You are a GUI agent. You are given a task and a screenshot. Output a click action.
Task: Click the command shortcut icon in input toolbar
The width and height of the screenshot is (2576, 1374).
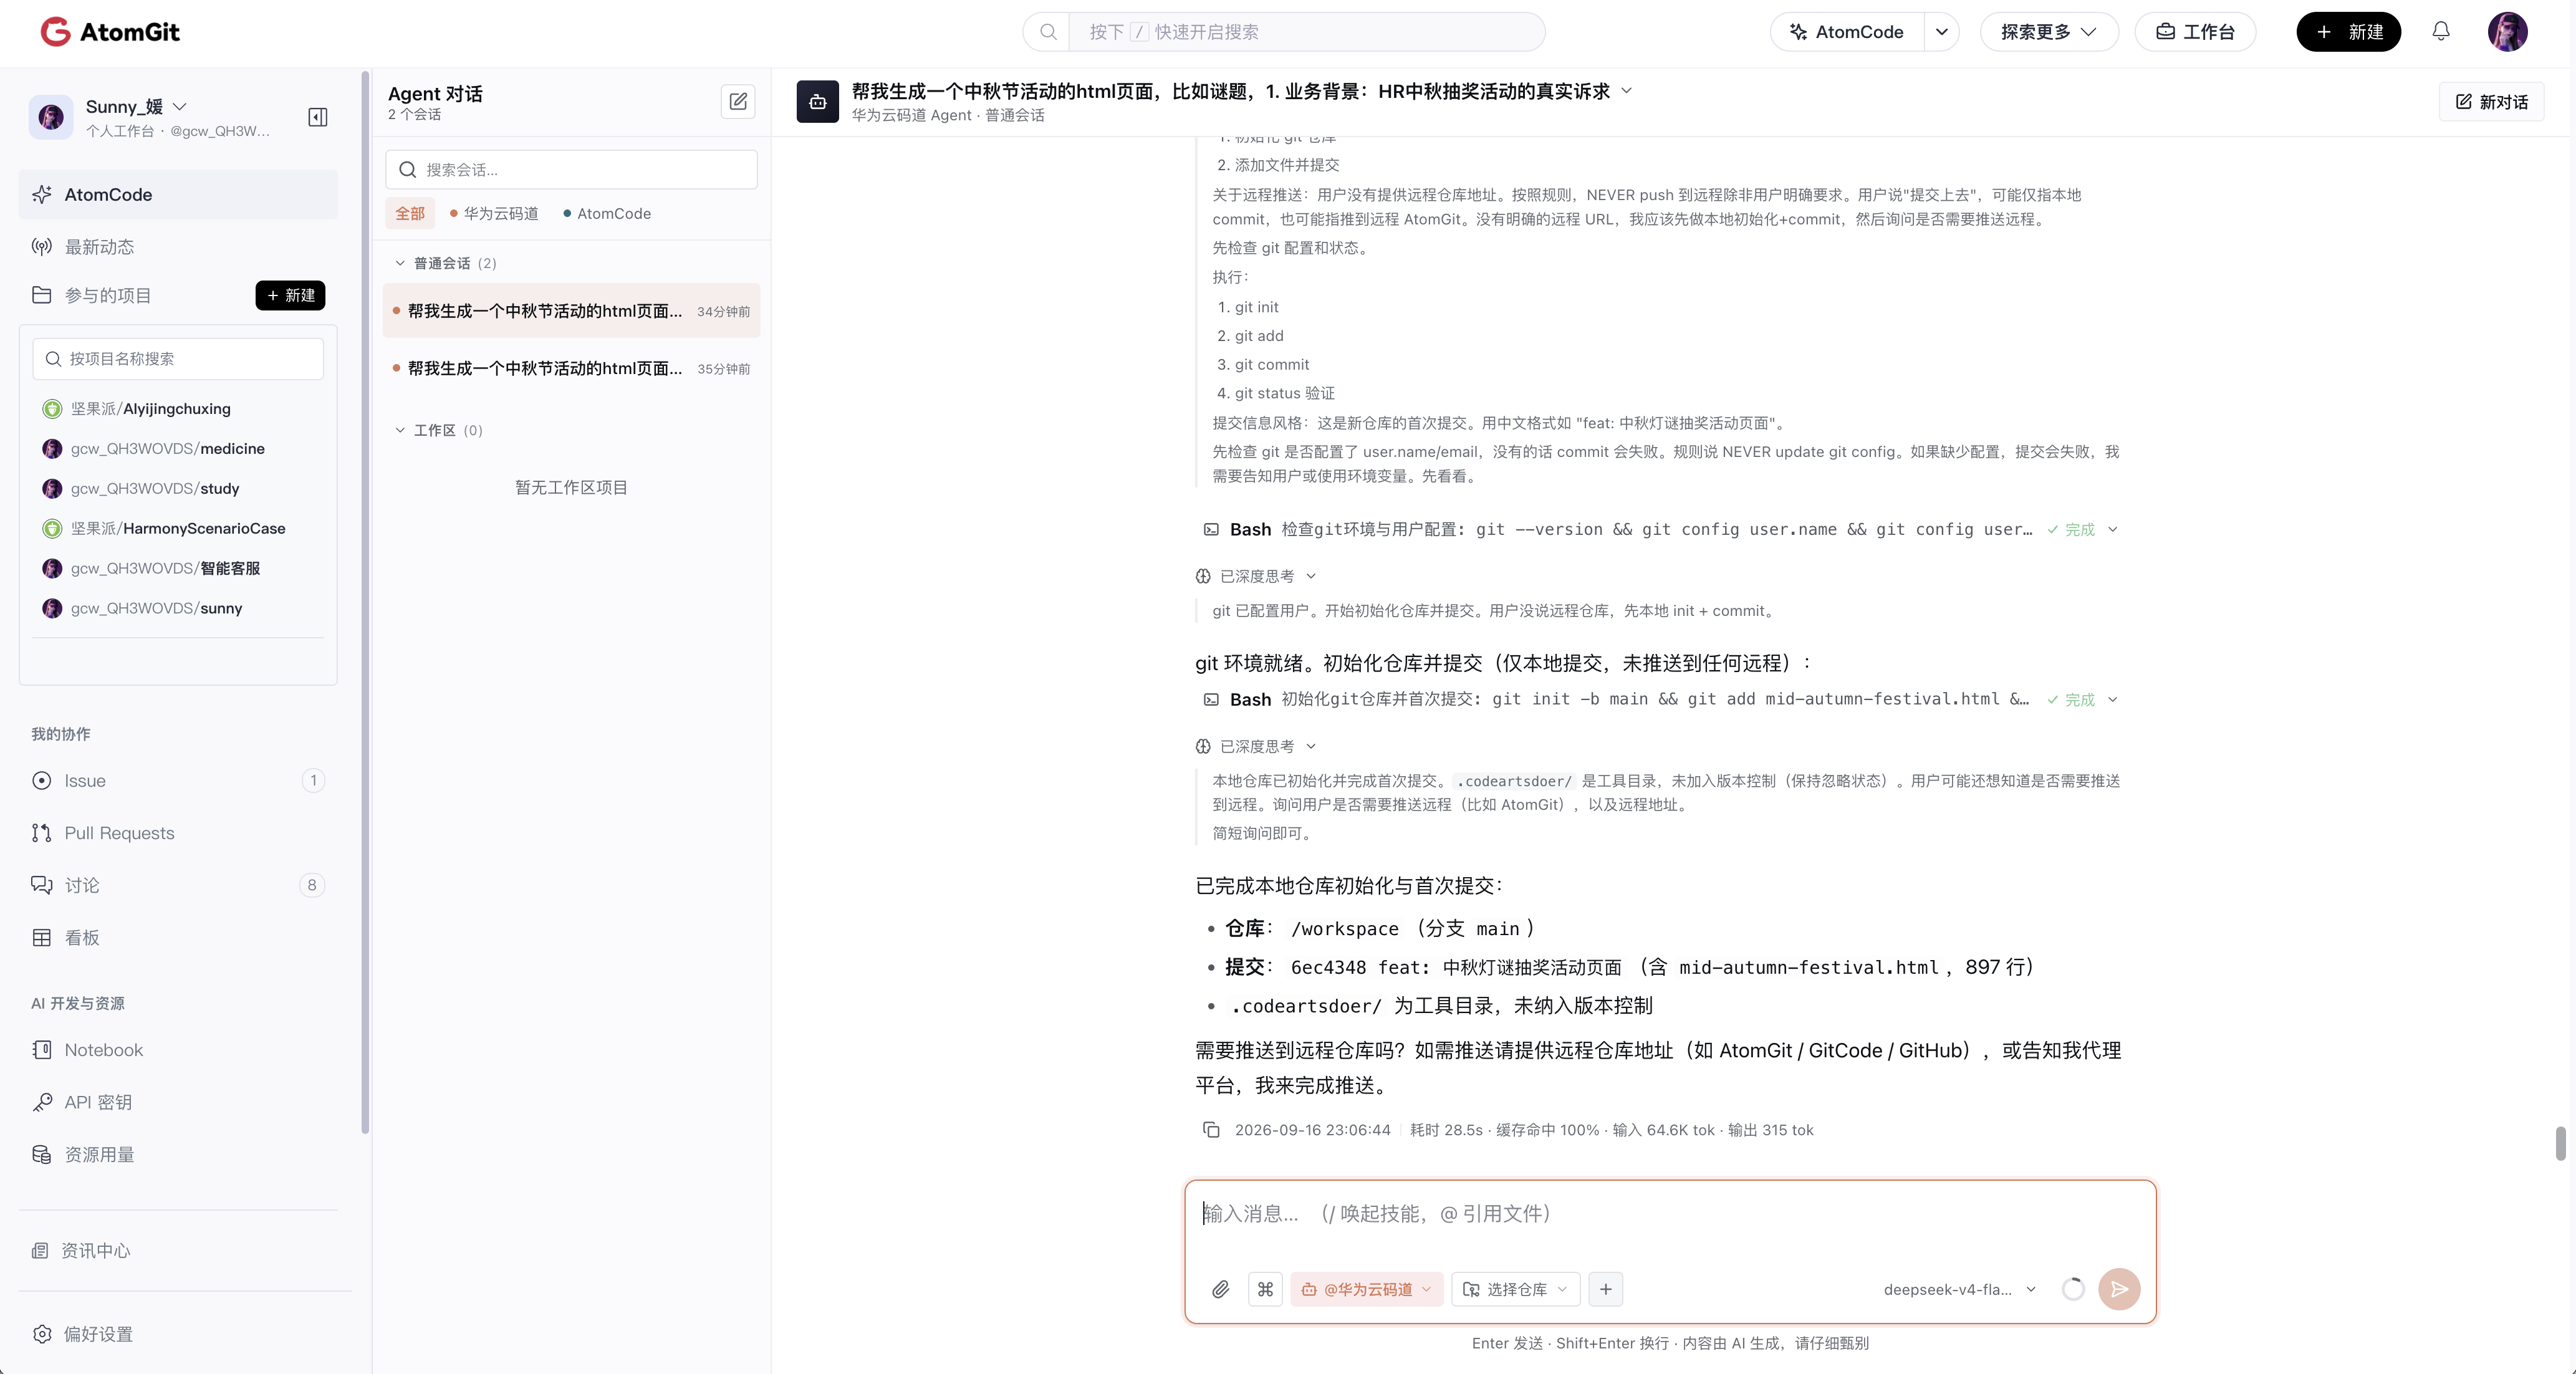pyautogui.click(x=1265, y=1289)
